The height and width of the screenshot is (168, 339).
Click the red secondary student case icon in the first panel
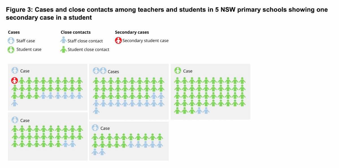pyautogui.click(x=15, y=80)
